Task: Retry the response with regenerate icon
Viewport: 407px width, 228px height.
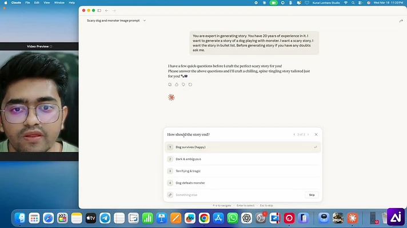Action: pos(190,84)
